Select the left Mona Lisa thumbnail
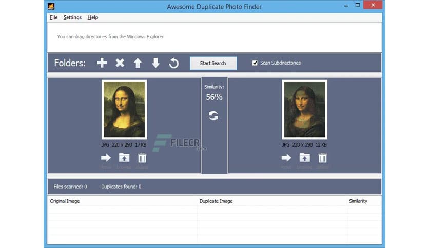 coord(124,110)
